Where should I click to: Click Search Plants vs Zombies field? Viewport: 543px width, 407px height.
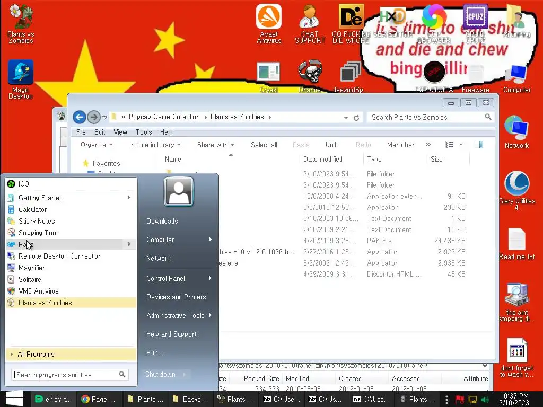coord(431,117)
